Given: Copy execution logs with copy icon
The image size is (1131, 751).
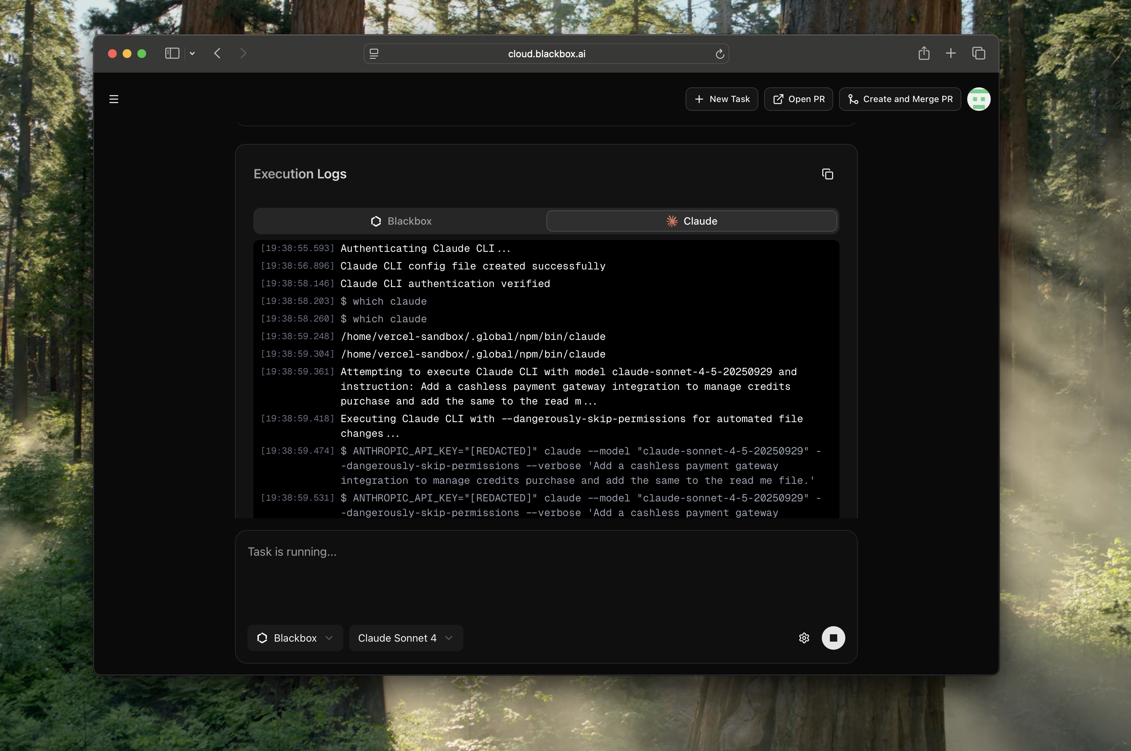Looking at the screenshot, I should (827, 174).
